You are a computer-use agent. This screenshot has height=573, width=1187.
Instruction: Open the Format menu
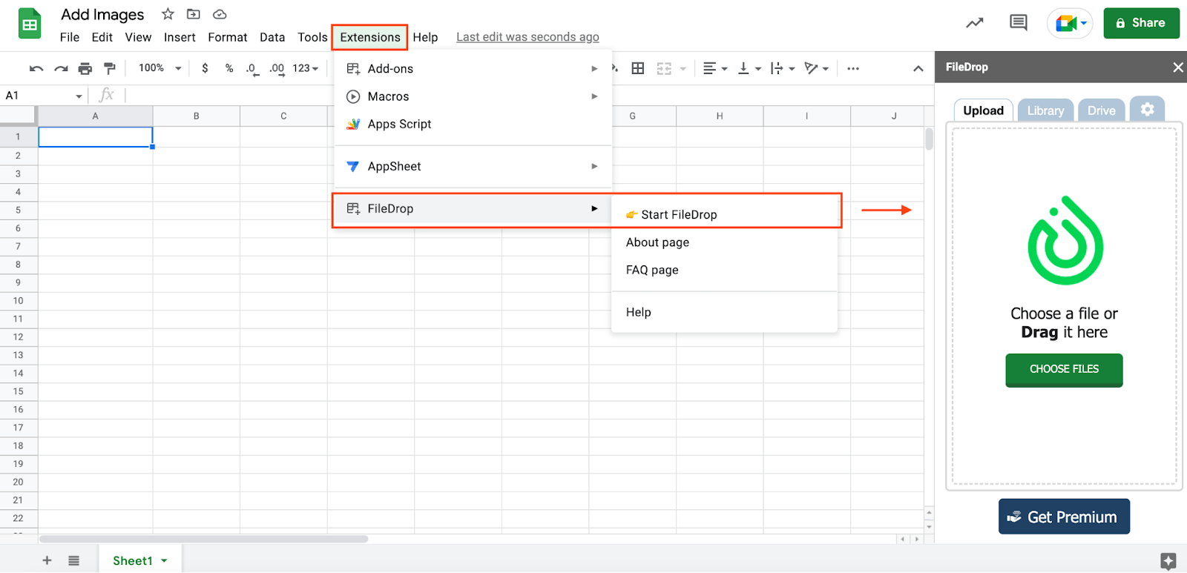228,37
